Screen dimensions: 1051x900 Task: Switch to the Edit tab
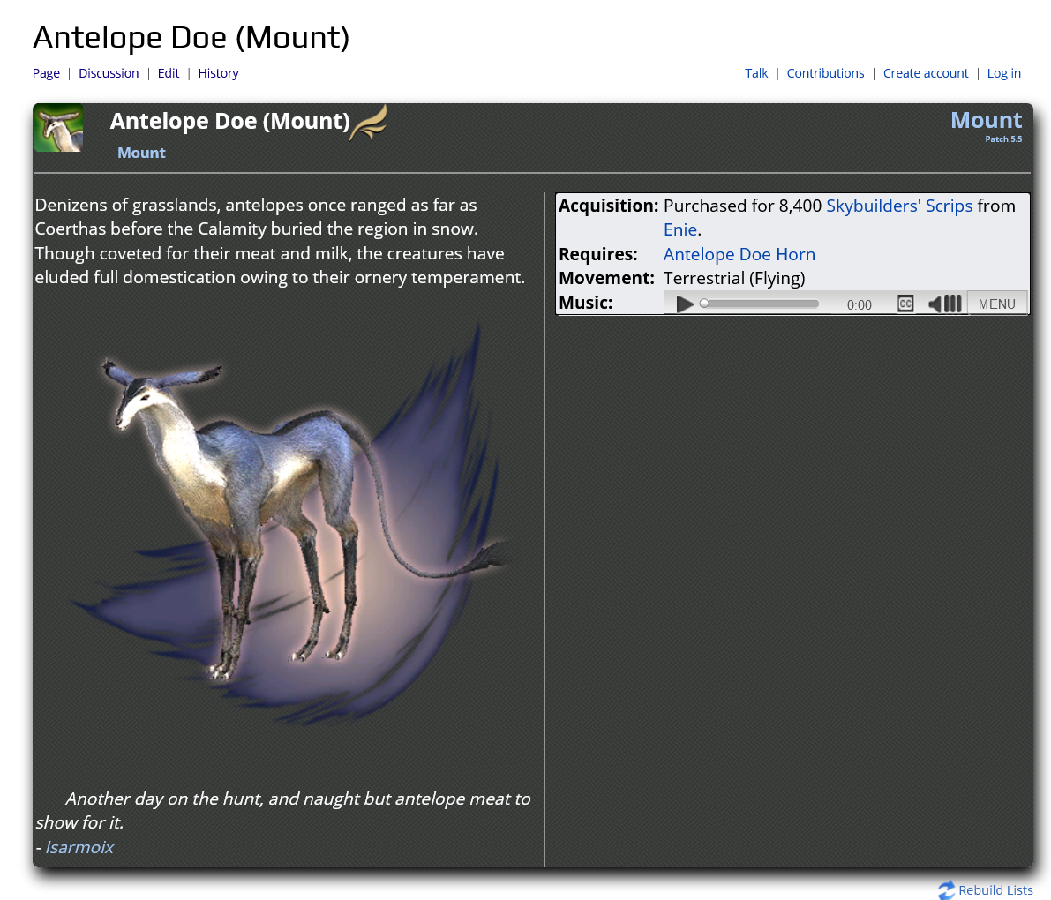pyautogui.click(x=169, y=73)
